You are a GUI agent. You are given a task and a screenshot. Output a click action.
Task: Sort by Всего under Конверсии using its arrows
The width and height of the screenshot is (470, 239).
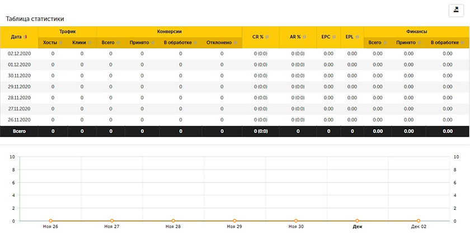[x=118, y=43]
